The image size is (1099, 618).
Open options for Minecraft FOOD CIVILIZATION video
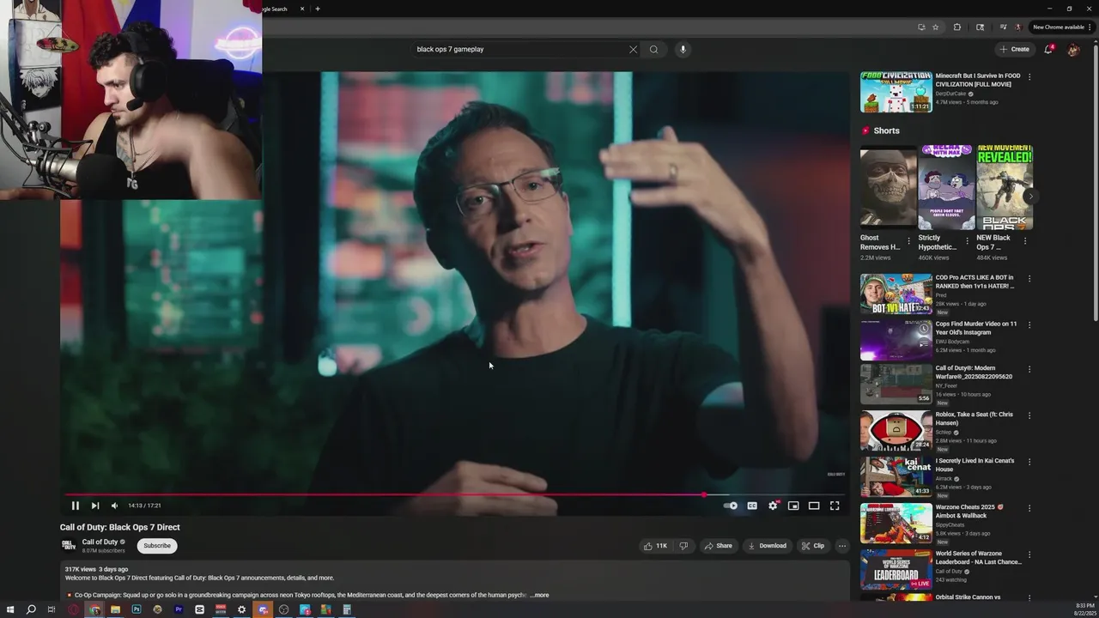1029,76
